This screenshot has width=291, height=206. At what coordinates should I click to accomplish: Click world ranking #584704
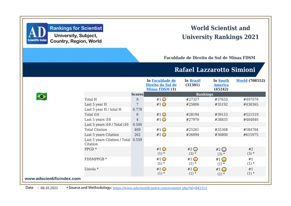point(251,130)
